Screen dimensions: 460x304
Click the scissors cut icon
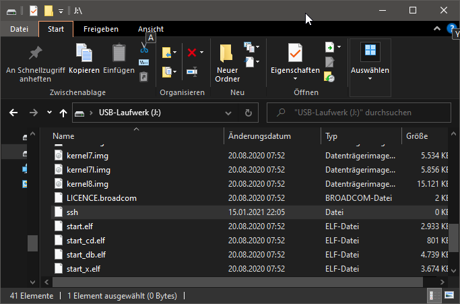click(x=144, y=49)
